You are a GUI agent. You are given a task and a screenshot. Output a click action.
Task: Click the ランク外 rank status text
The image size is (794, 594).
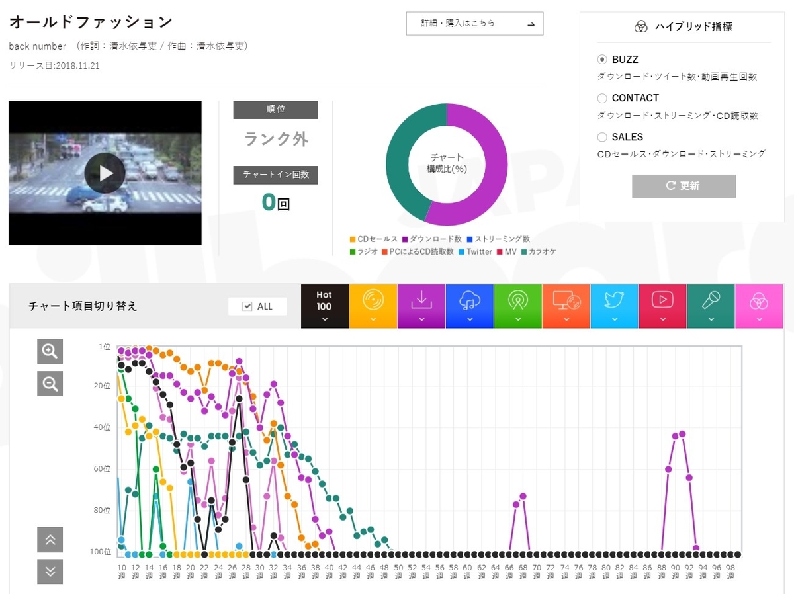[x=276, y=139]
